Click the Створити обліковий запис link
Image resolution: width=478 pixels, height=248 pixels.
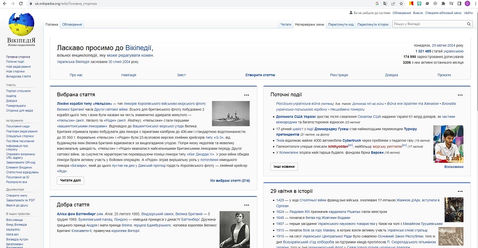[x=443, y=13]
